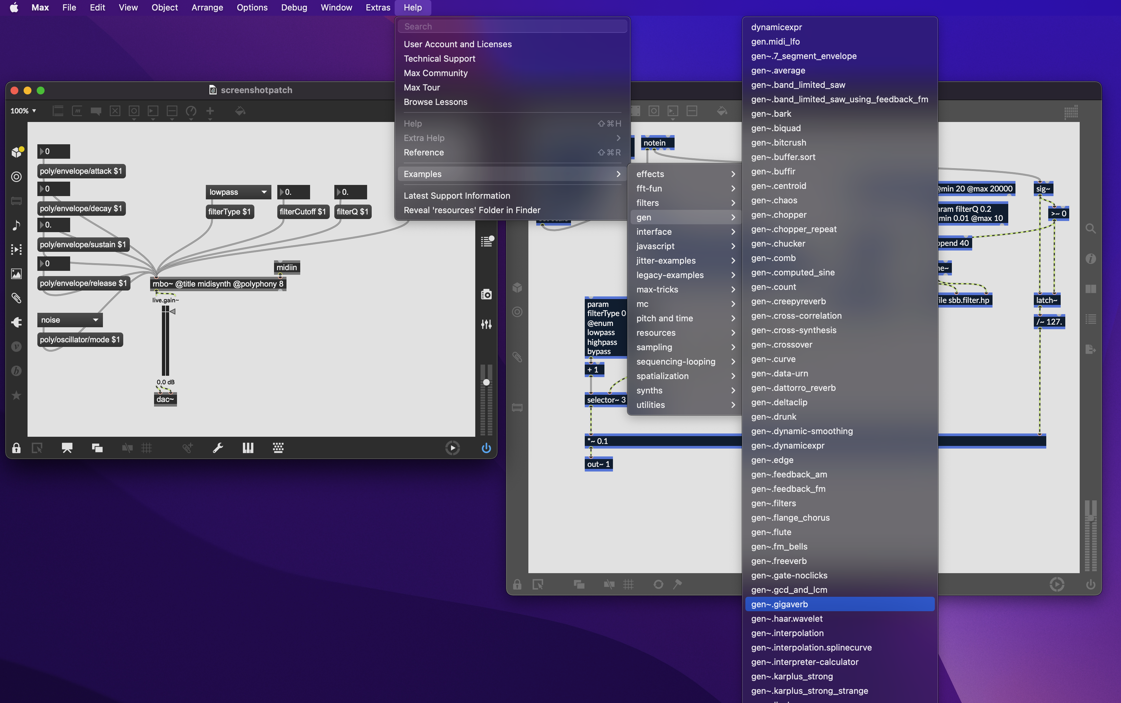Open Max Community from Help menu
Viewport: 1121px width, 703px height.
point(512,73)
